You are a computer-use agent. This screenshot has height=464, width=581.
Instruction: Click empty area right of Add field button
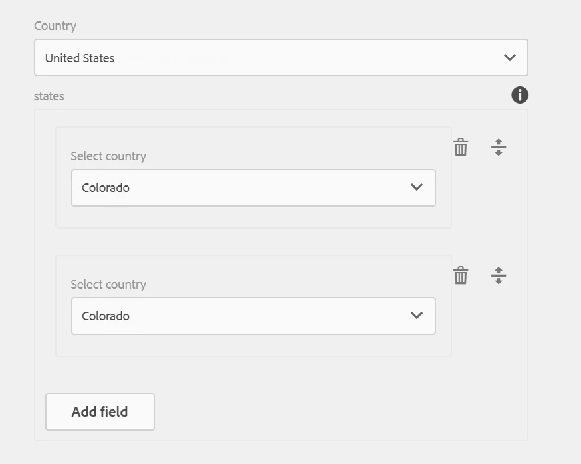334,411
